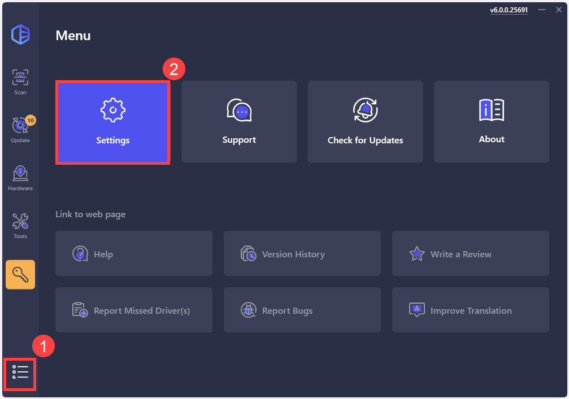Image resolution: width=569 pixels, height=399 pixels.
Task: Minimize the Driver Easy window
Action: tap(542, 10)
